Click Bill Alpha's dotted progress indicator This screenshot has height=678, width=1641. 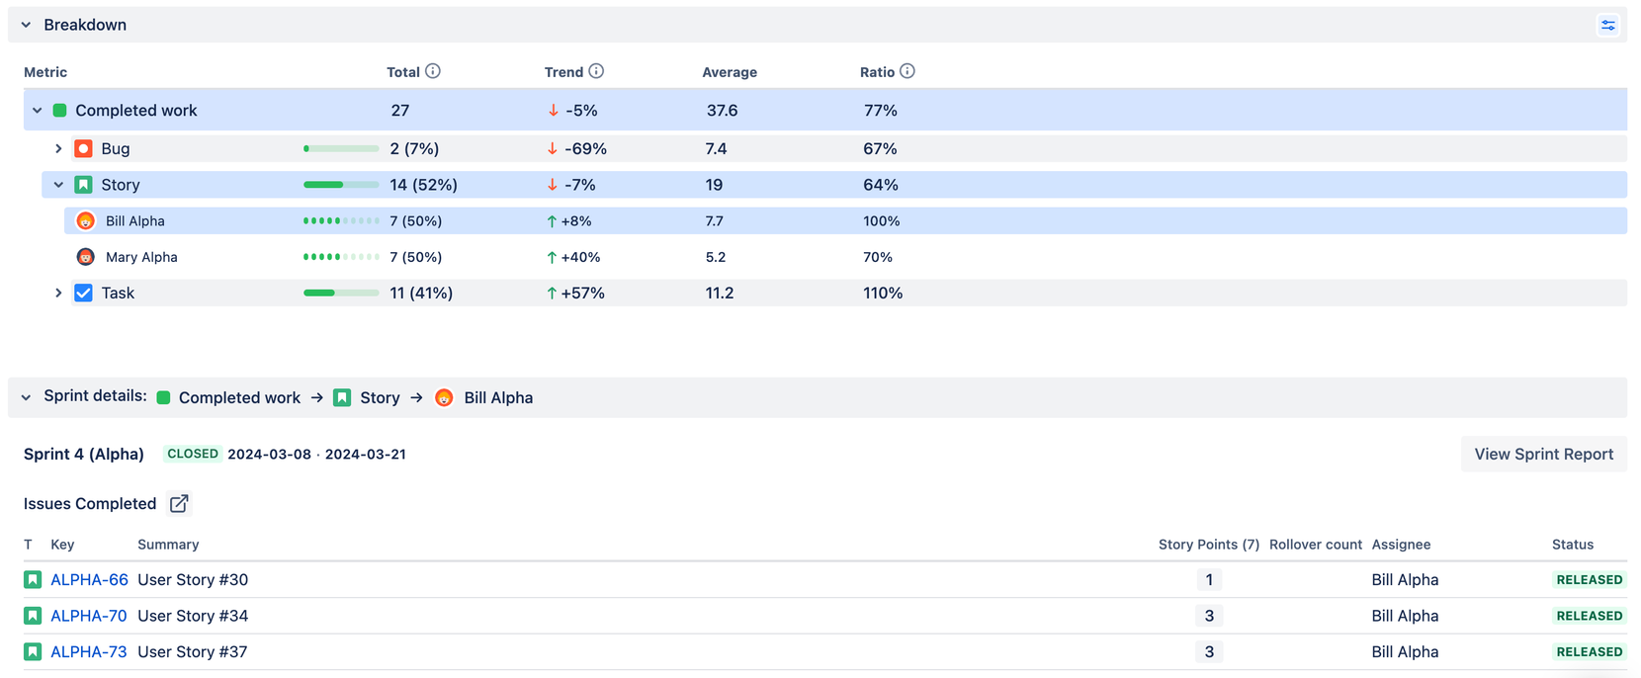341,221
